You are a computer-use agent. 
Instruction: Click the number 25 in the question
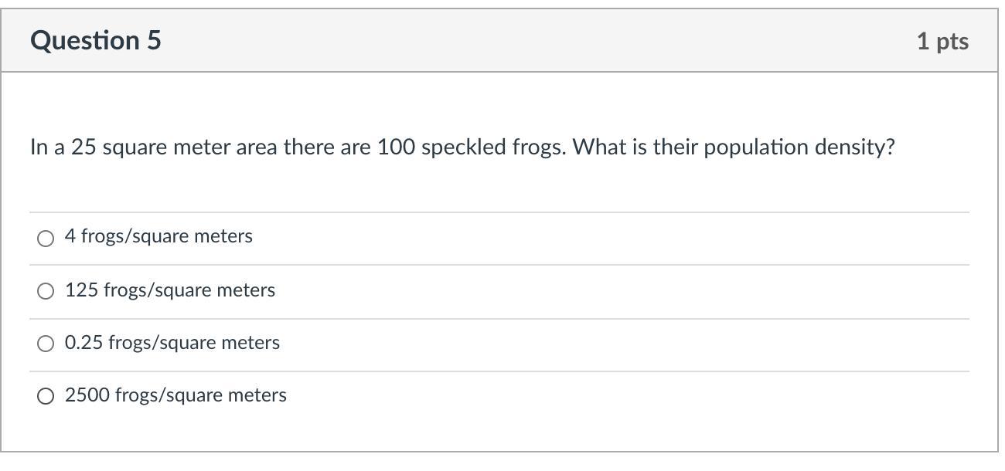83,147
